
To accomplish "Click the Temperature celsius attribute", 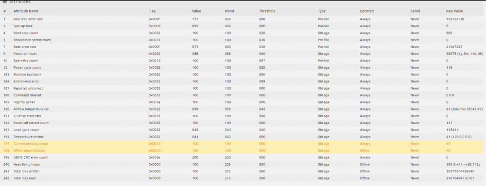I will coord(29,137).
